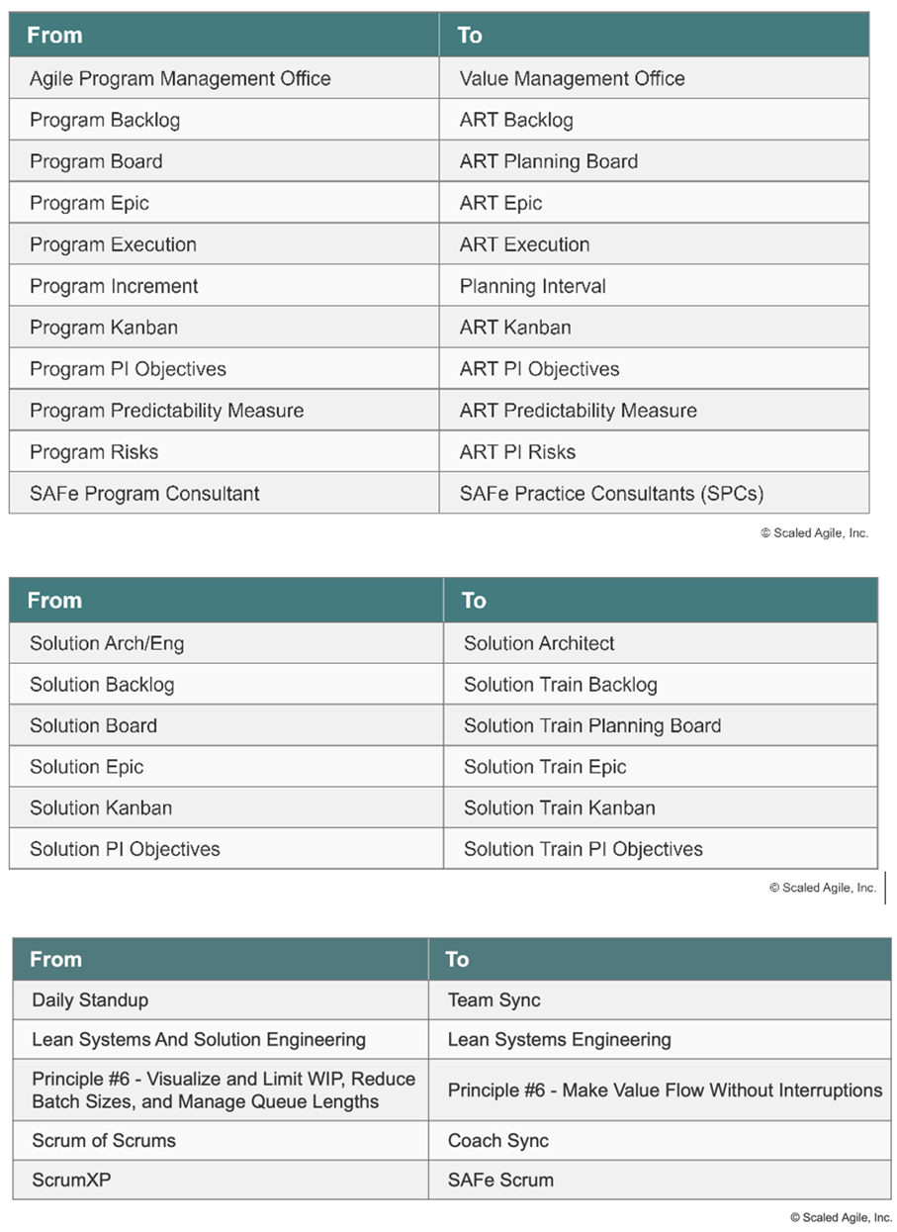
Task: Click the 'Coach Sync' cell
Action: 660,1141
